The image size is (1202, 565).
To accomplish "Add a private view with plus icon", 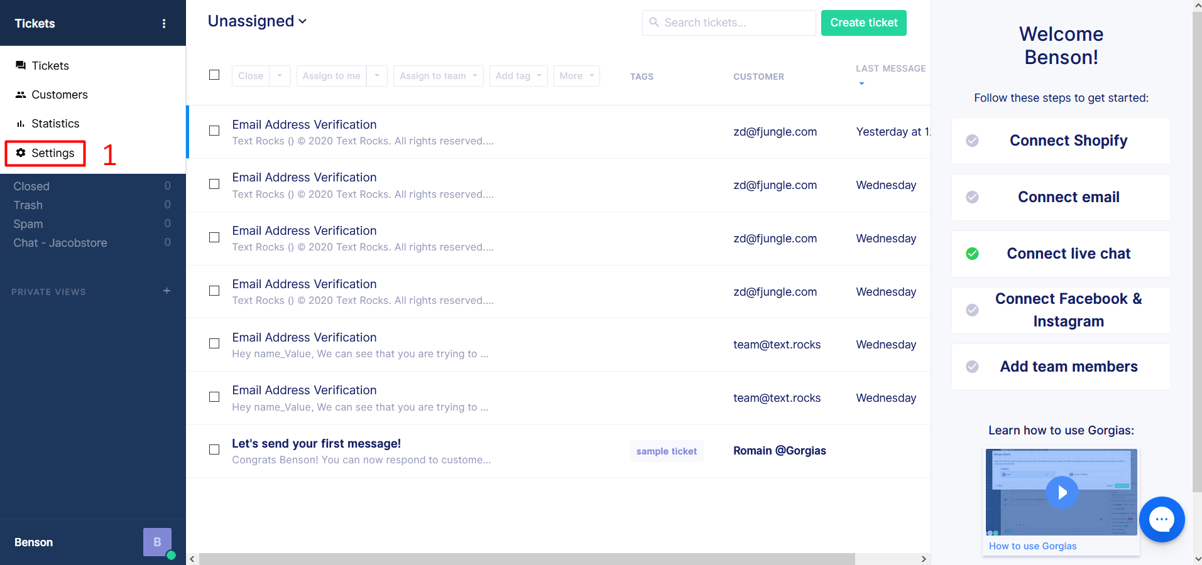I will pyautogui.click(x=167, y=291).
